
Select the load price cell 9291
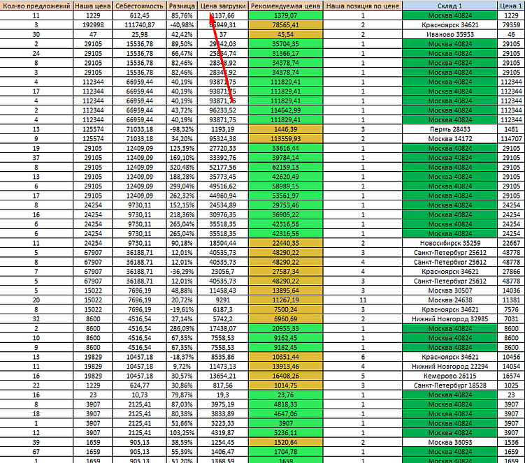223,300
